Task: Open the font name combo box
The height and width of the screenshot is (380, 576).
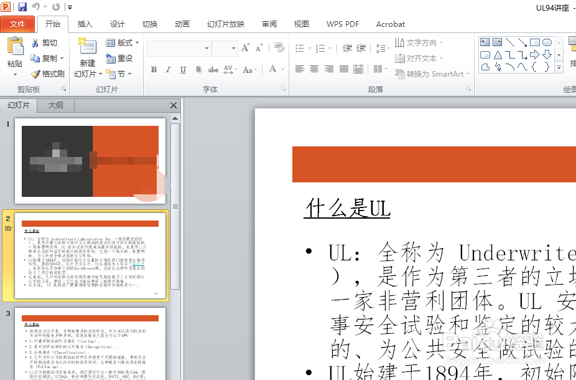Action: pos(179,48)
